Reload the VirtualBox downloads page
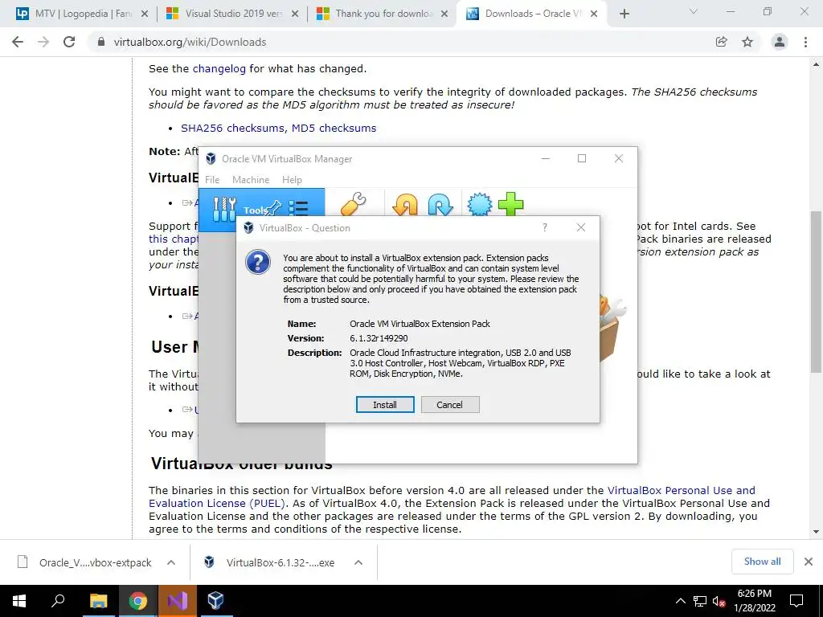The height and width of the screenshot is (617, 823). point(69,42)
